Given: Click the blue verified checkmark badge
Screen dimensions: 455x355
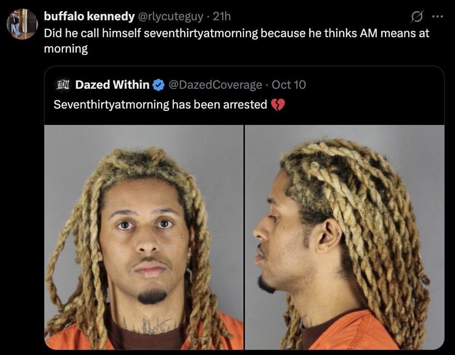Looking at the screenshot, I should (x=158, y=85).
